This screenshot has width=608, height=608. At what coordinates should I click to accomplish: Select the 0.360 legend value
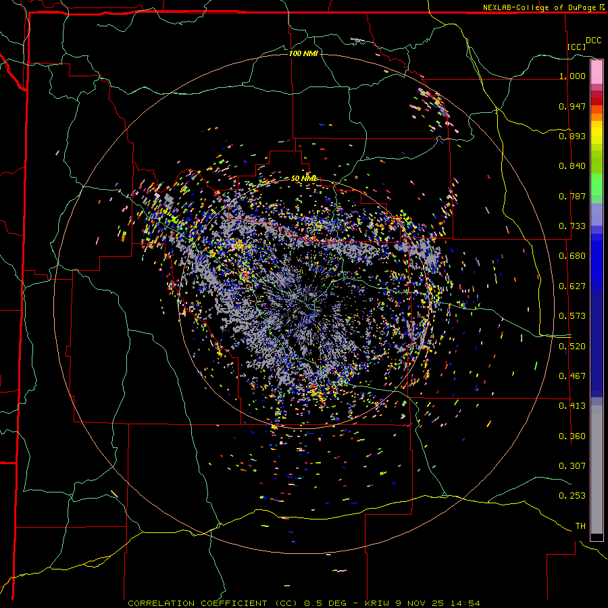click(572, 436)
